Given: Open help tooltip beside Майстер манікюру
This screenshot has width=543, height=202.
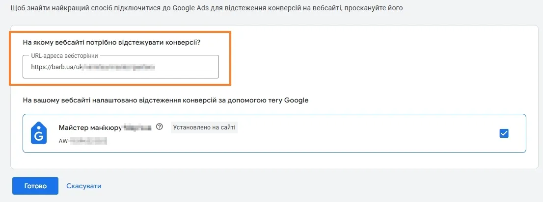Looking at the screenshot, I should 159,126.
